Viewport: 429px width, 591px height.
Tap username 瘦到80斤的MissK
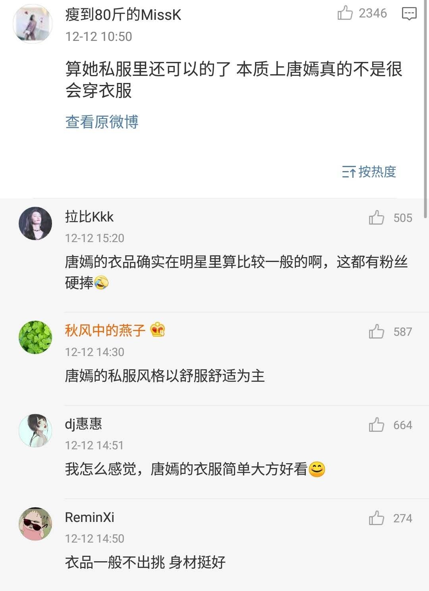123,15
